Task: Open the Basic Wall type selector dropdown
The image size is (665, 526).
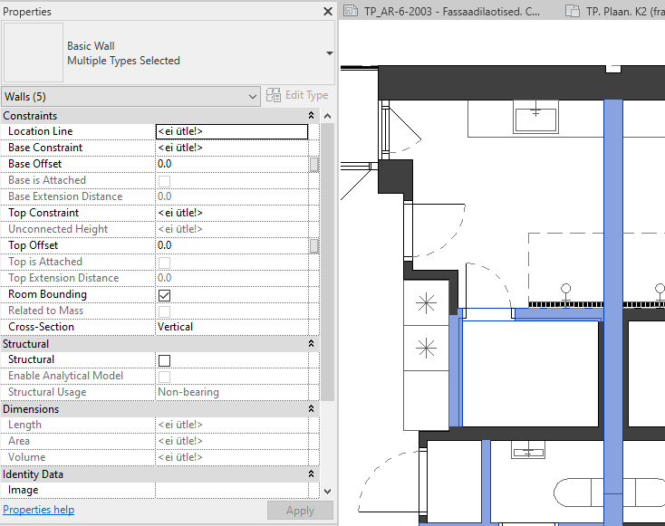Action: [329, 53]
